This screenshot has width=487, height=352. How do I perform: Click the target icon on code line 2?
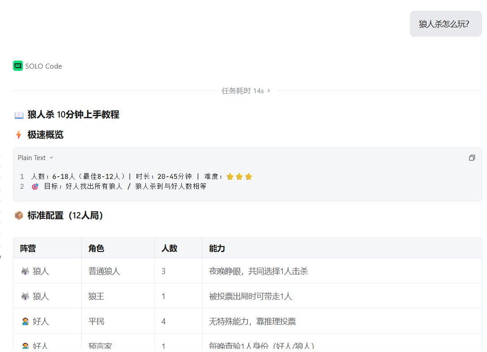coord(35,187)
